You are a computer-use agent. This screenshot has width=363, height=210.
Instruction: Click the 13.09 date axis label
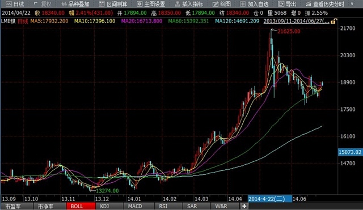tap(9, 199)
